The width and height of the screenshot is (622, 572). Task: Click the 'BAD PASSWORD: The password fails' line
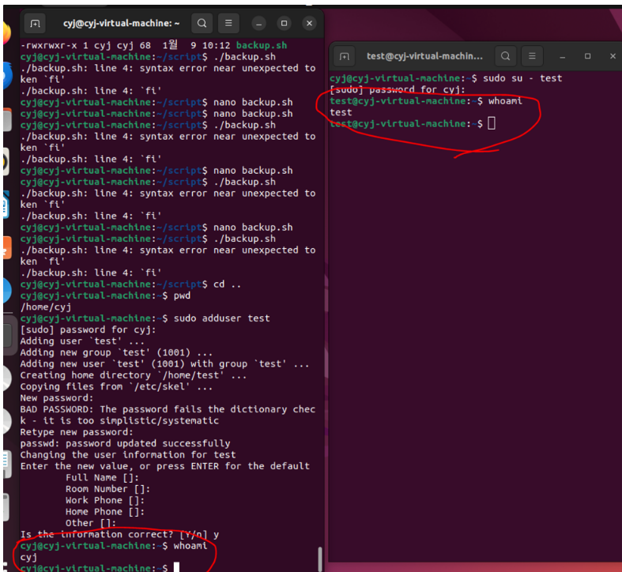click(x=168, y=409)
